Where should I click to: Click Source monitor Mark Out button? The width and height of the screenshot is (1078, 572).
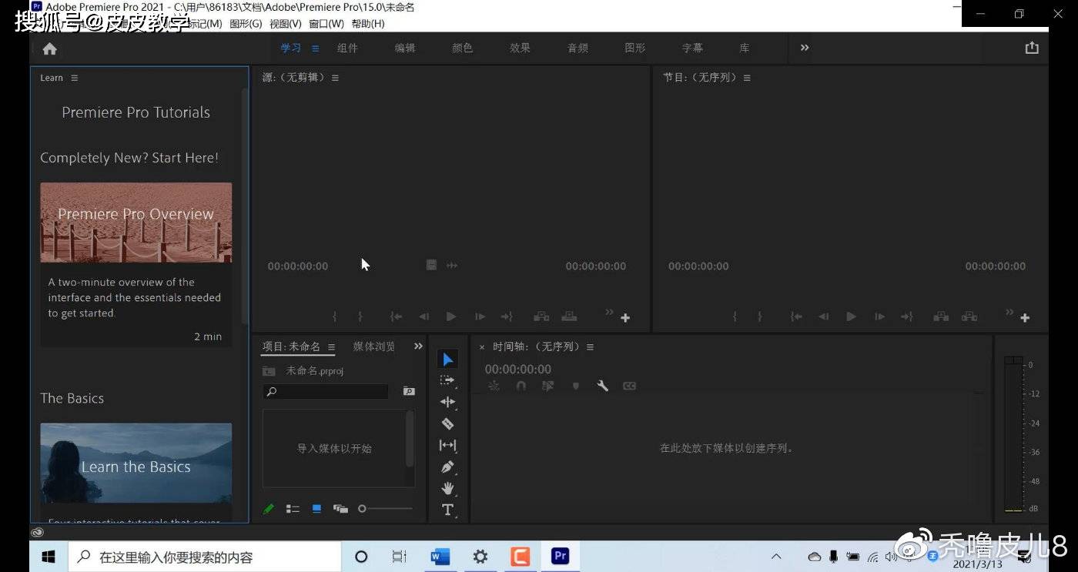coord(360,316)
